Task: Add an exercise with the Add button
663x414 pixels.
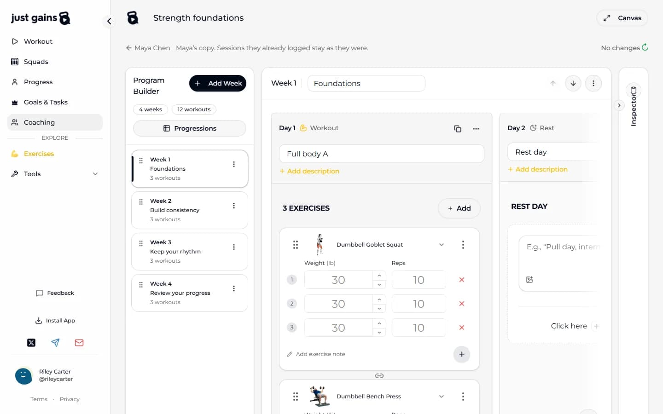Action: (x=459, y=208)
